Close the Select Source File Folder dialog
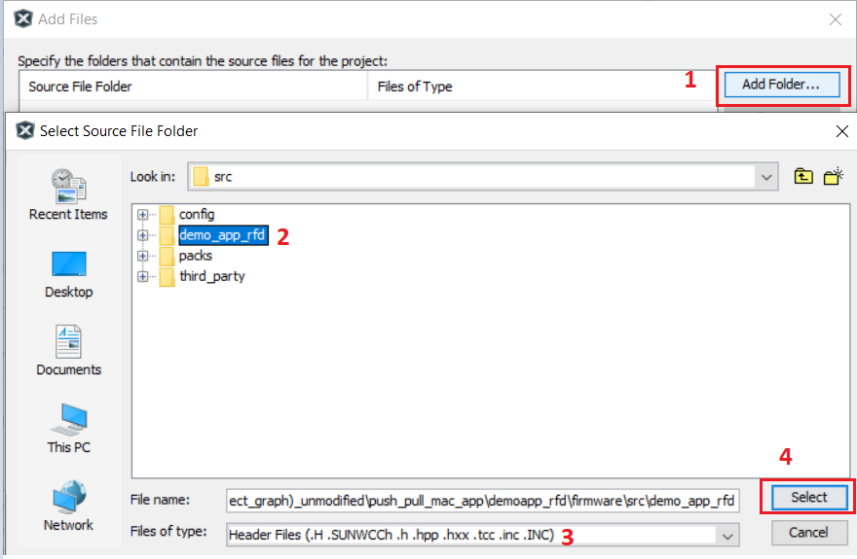Image resolution: width=857 pixels, height=559 pixels. point(841,131)
